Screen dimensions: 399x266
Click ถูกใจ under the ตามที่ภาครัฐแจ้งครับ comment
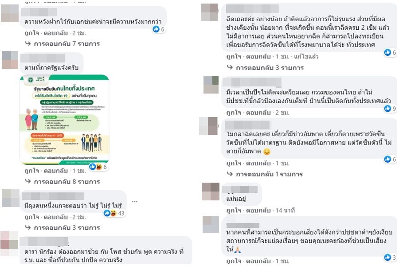[x=32, y=171]
